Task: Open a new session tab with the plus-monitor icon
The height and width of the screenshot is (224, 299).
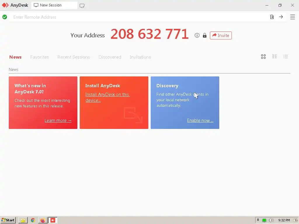Action: coord(82,6)
